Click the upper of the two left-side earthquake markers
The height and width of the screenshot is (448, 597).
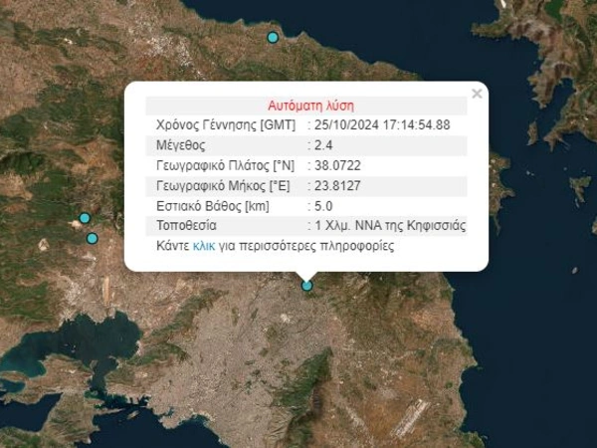pyautogui.click(x=85, y=218)
